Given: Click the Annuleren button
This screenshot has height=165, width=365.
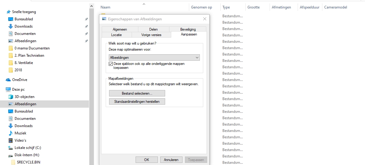Looking at the screenshot, I should click(171, 160).
